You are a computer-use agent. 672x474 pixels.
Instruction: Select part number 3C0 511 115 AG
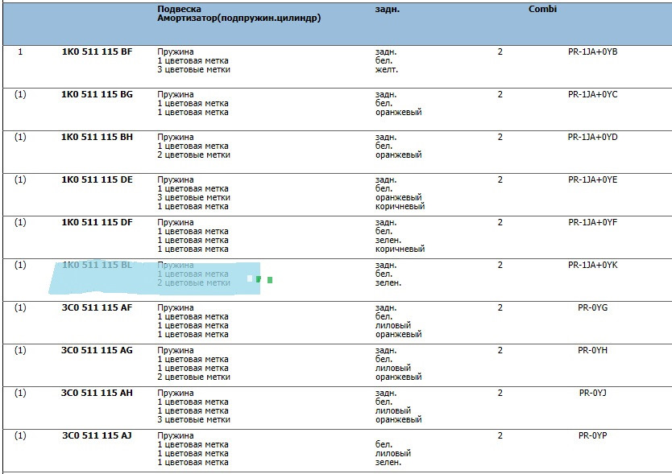(x=97, y=350)
